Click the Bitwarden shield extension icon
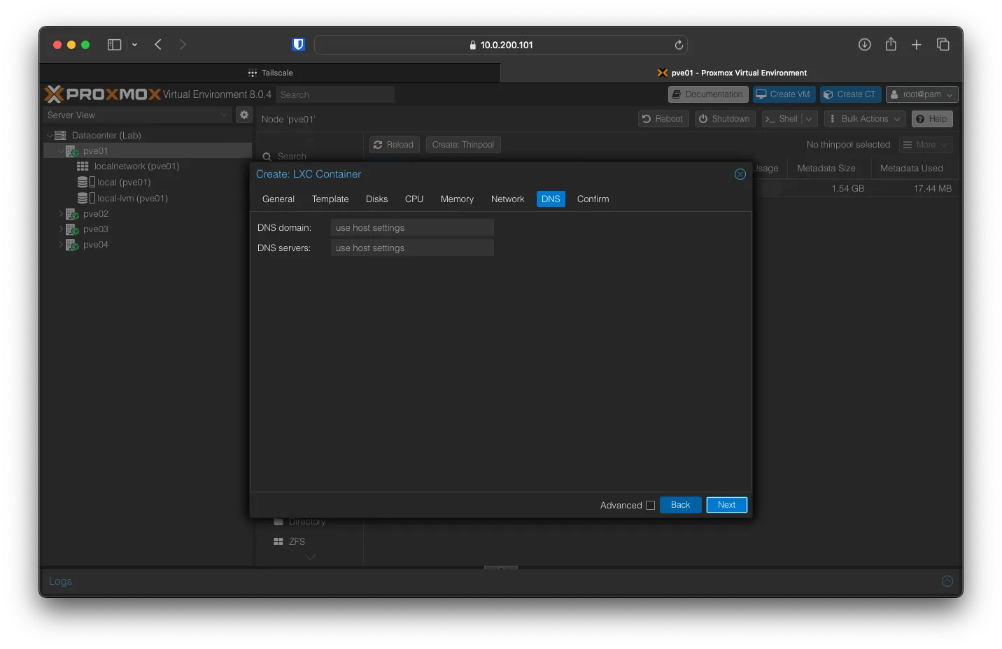 tap(298, 45)
